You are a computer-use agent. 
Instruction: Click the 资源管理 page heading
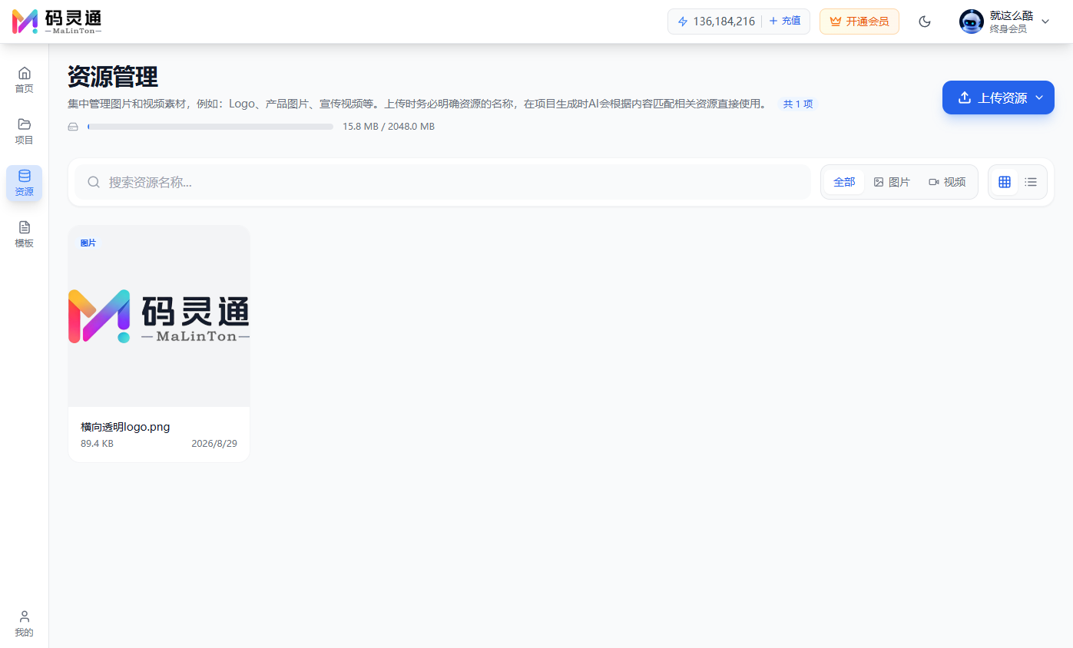tap(113, 77)
